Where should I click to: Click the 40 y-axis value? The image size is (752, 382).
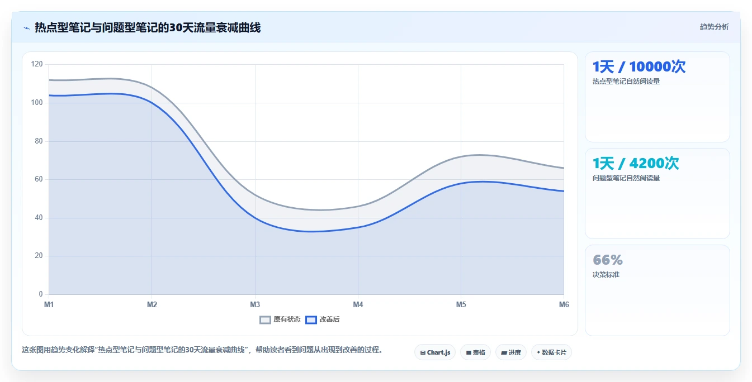[39, 218]
